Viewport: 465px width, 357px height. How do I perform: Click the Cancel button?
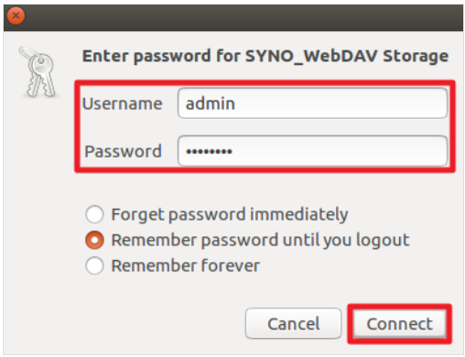point(293,323)
